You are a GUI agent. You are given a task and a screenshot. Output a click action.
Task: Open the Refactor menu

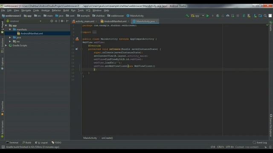click(56, 10)
